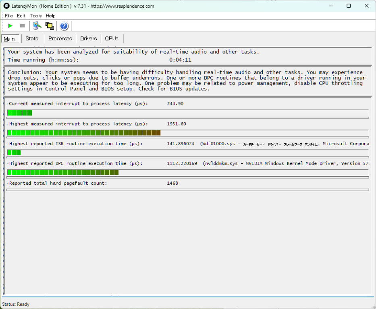
Task: Switch to the Processes tab
Action: pyautogui.click(x=60, y=39)
